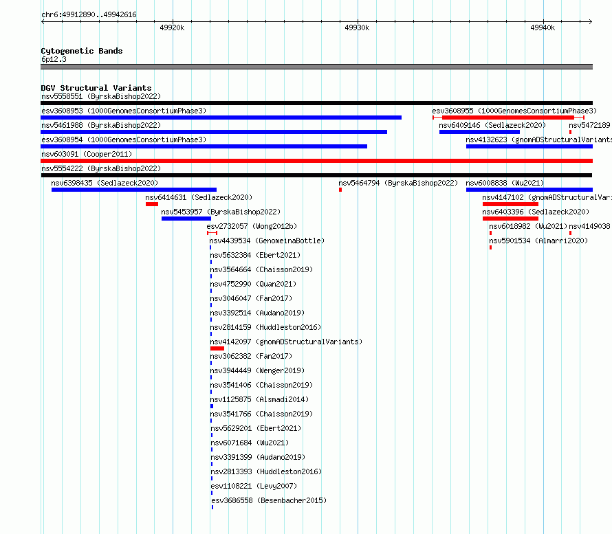
Task: Select nsv4439534 (GenomeinaBottle) label
Action: (x=267, y=241)
